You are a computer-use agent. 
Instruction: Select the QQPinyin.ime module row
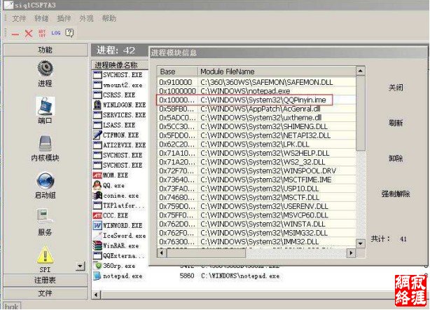256,100
